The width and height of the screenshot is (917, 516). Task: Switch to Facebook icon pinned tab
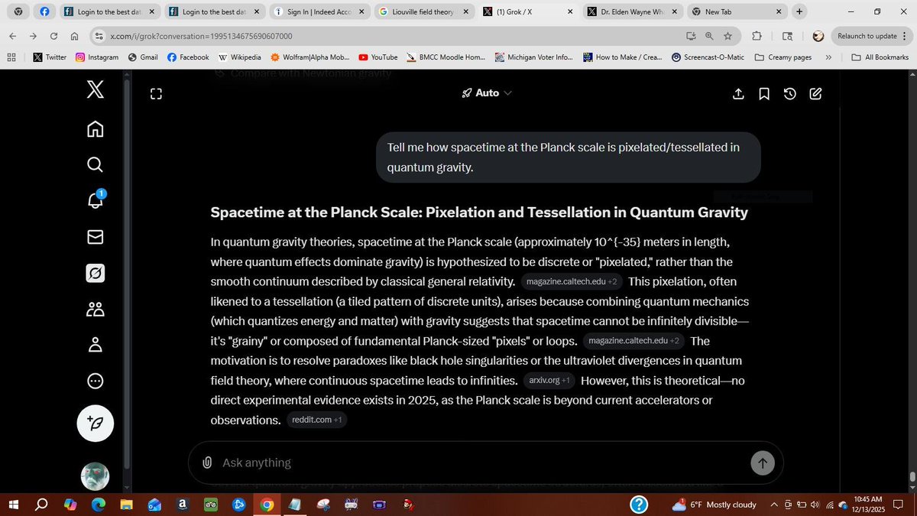pos(44,12)
